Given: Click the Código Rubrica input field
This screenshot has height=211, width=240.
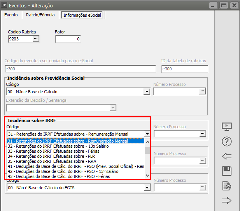Looking at the screenshot, I should 20,39.
